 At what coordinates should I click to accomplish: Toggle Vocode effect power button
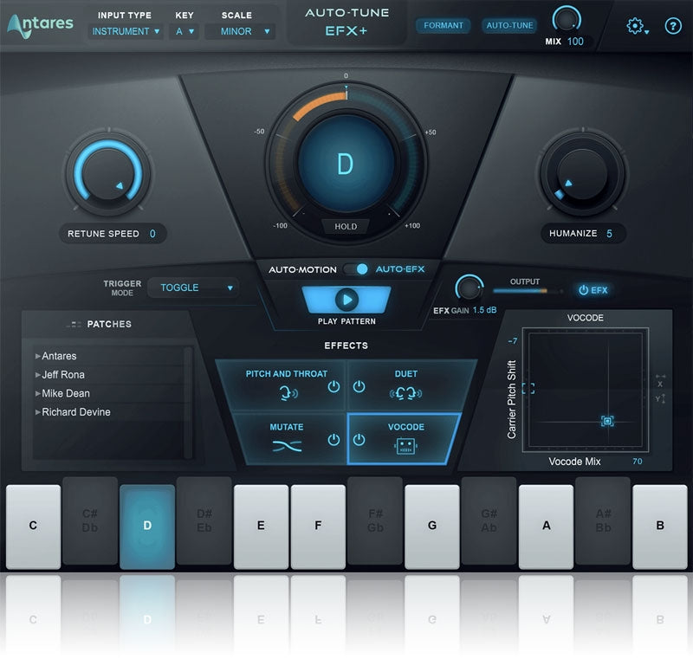[x=359, y=440]
